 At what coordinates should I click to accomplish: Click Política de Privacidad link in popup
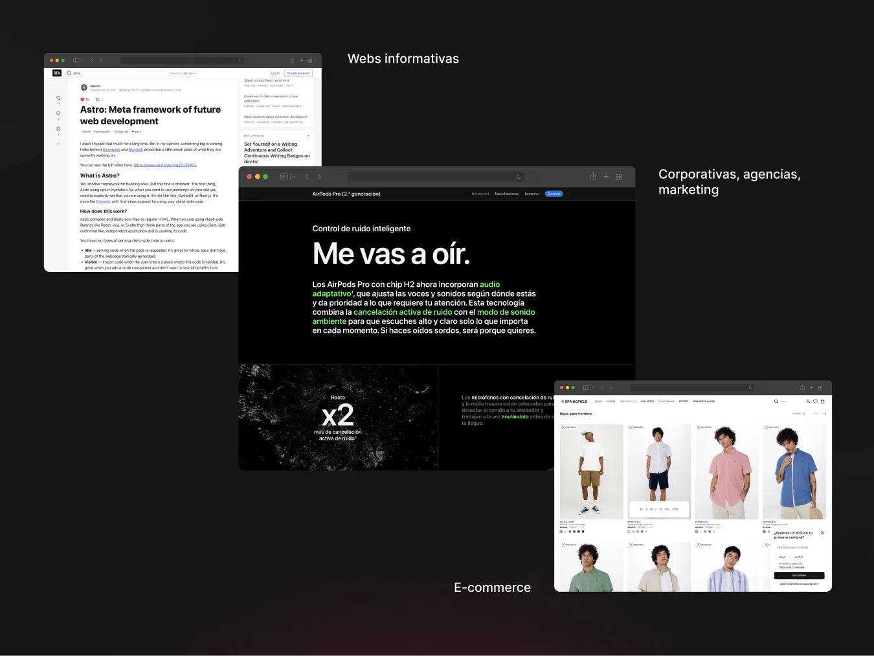(x=792, y=567)
